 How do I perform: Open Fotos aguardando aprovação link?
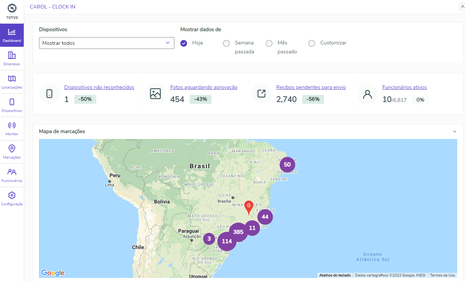204,87
